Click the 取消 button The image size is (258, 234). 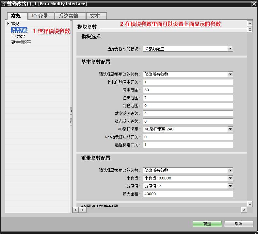[238, 224]
